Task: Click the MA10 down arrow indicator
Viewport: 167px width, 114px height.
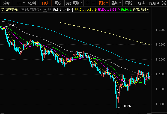Action: click(x=96, y=10)
